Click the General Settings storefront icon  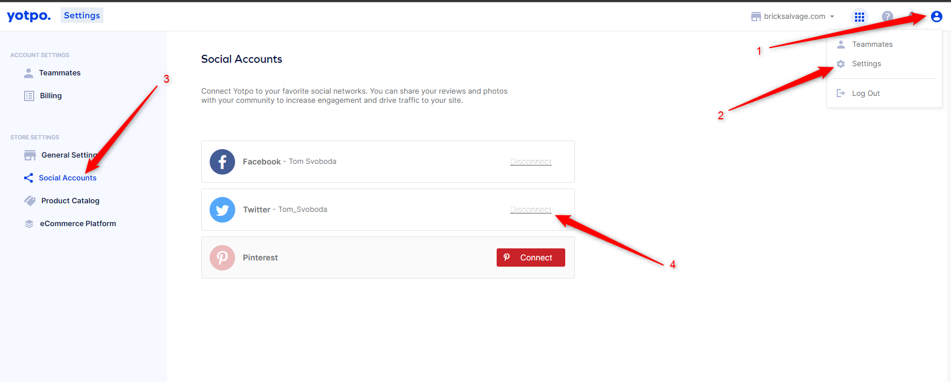30,155
